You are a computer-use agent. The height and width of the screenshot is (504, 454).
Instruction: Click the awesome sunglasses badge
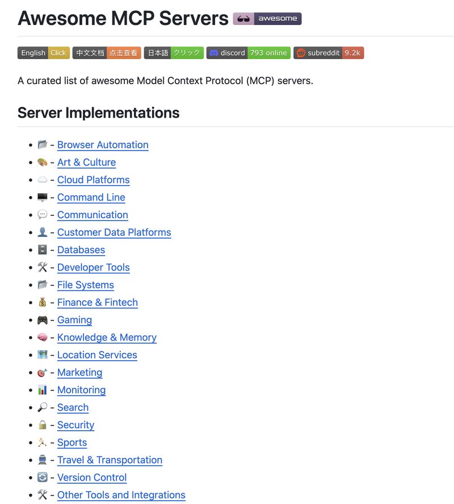[267, 19]
